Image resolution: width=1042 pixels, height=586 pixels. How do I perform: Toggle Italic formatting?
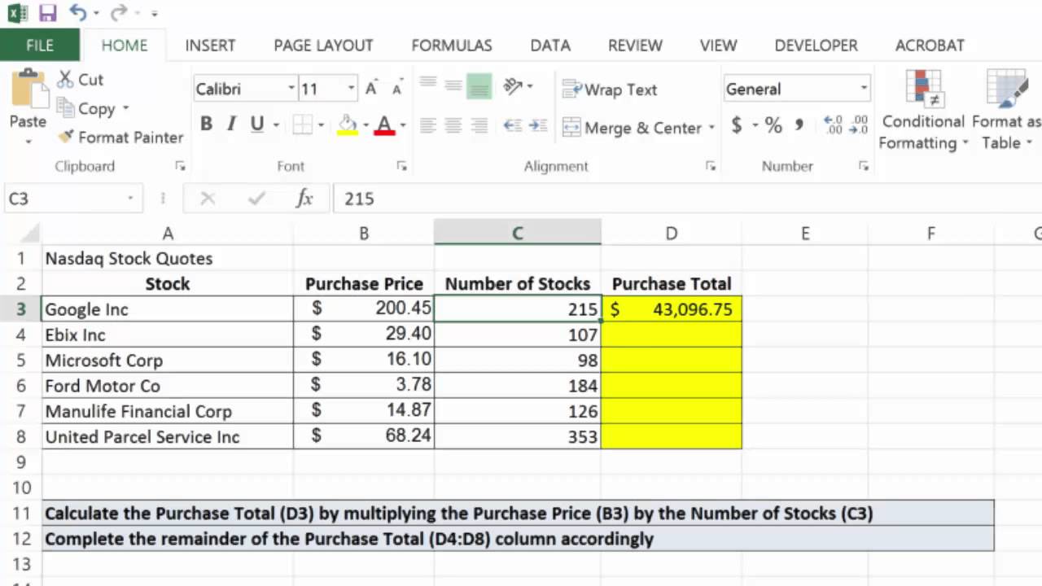pos(231,125)
